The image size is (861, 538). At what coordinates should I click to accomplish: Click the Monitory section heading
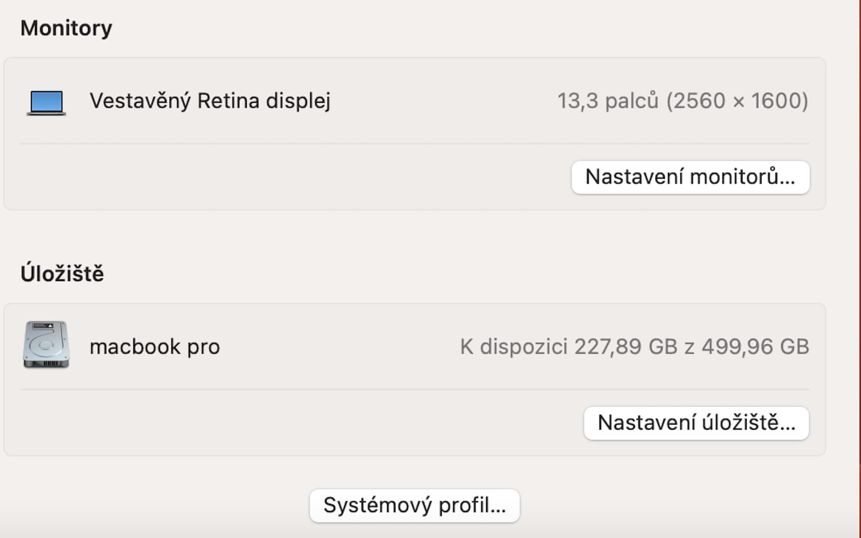pos(66,28)
